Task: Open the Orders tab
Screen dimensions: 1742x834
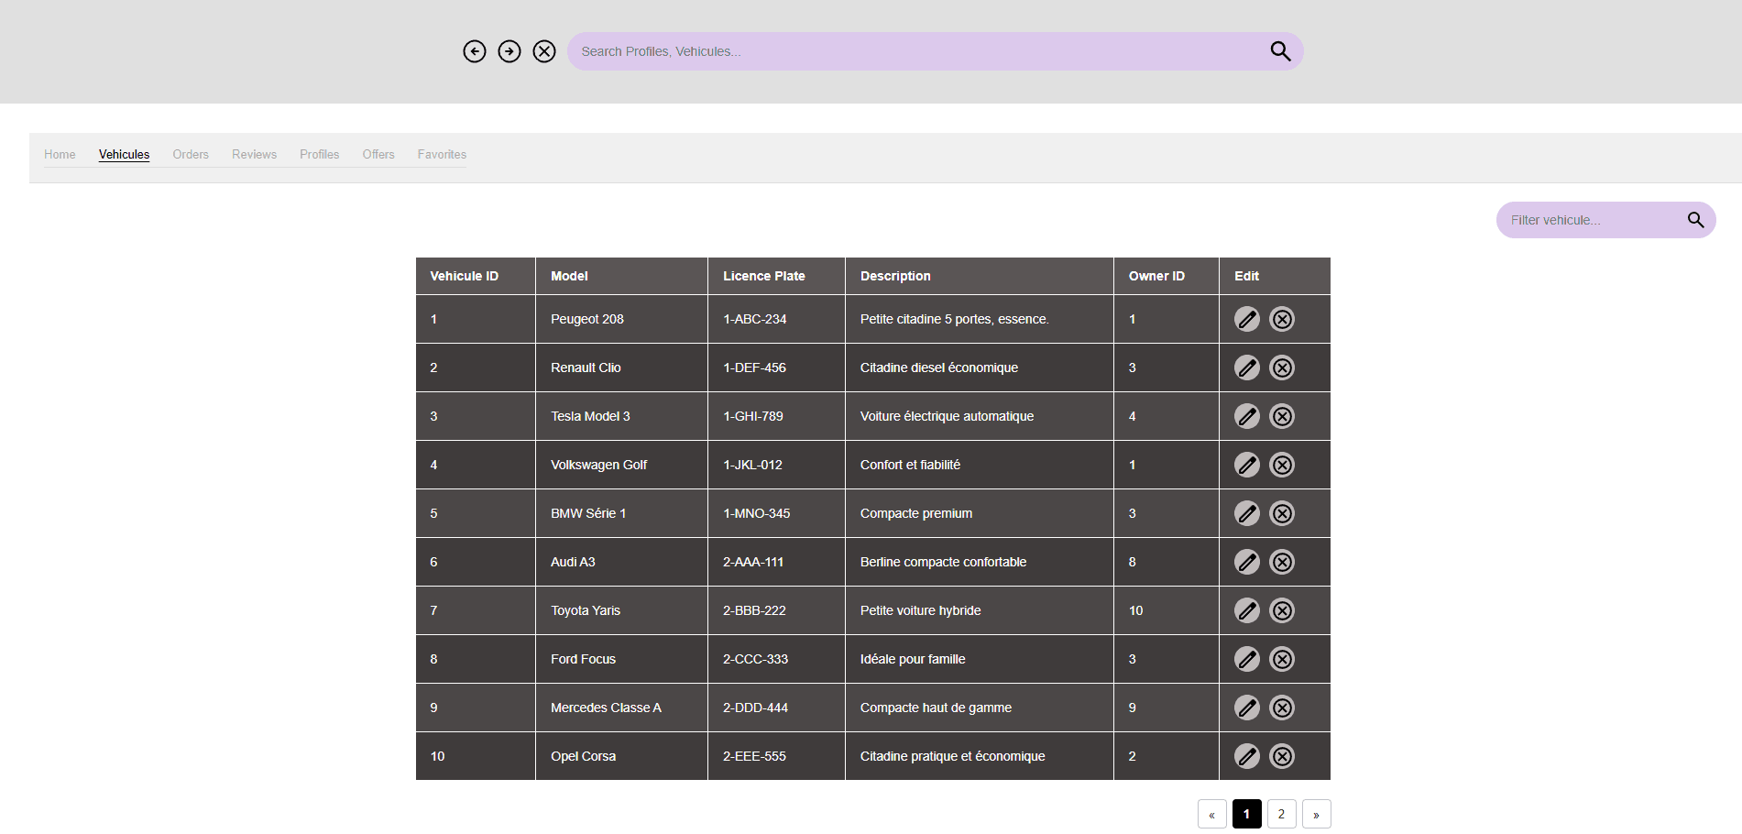Action: [x=191, y=154]
